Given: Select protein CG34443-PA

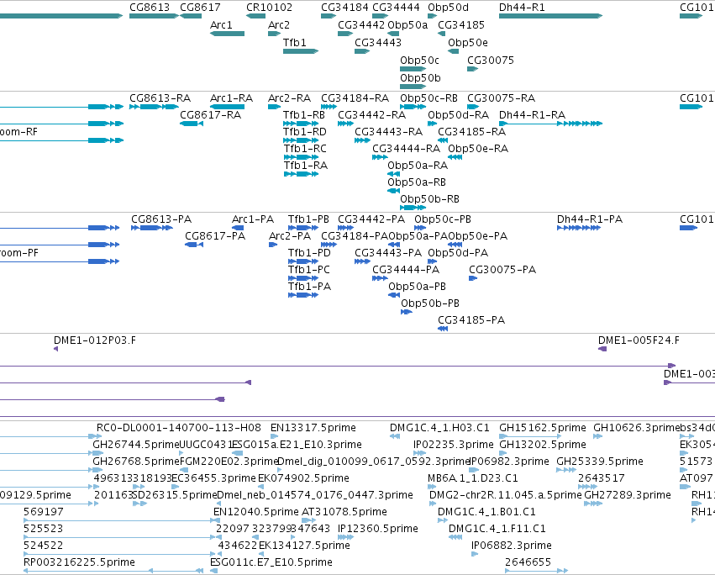Looking at the screenshot, I should point(388,253).
